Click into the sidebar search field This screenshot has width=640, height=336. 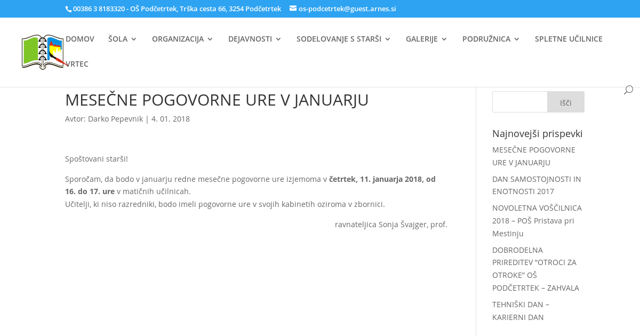click(x=519, y=102)
